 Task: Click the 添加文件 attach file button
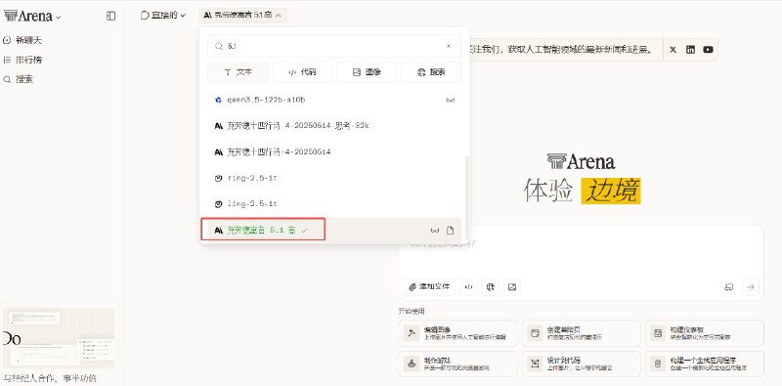click(x=429, y=286)
